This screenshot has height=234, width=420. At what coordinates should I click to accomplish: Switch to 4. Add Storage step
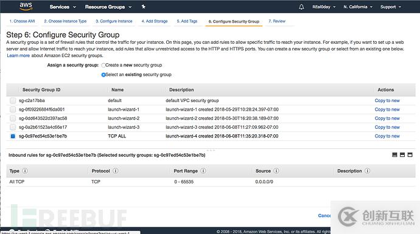(155, 21)
